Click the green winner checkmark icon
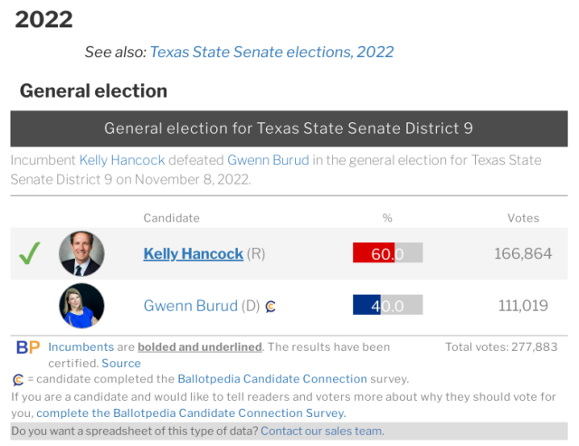The image size is (579, 446). pos(31,254)
